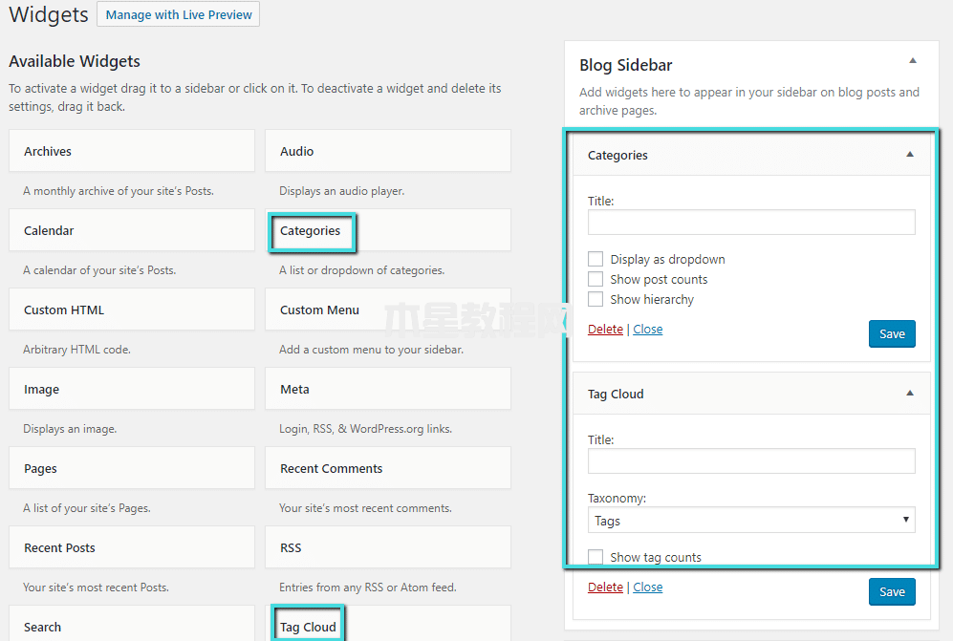Click 'Displays an image.' description
Screen dimensions: 953x641
coord(70,428)
